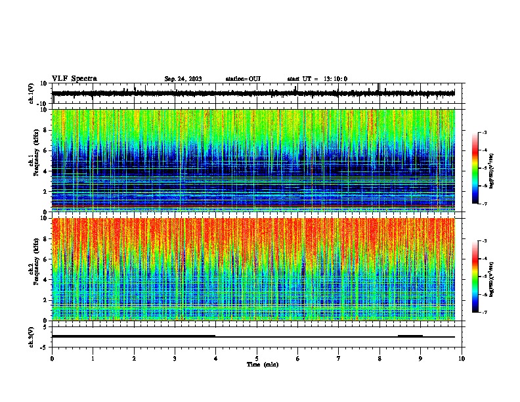Click the ch.2 spectrogram "2" kHz tick label
520x402 pixels.
click(46, 300)
